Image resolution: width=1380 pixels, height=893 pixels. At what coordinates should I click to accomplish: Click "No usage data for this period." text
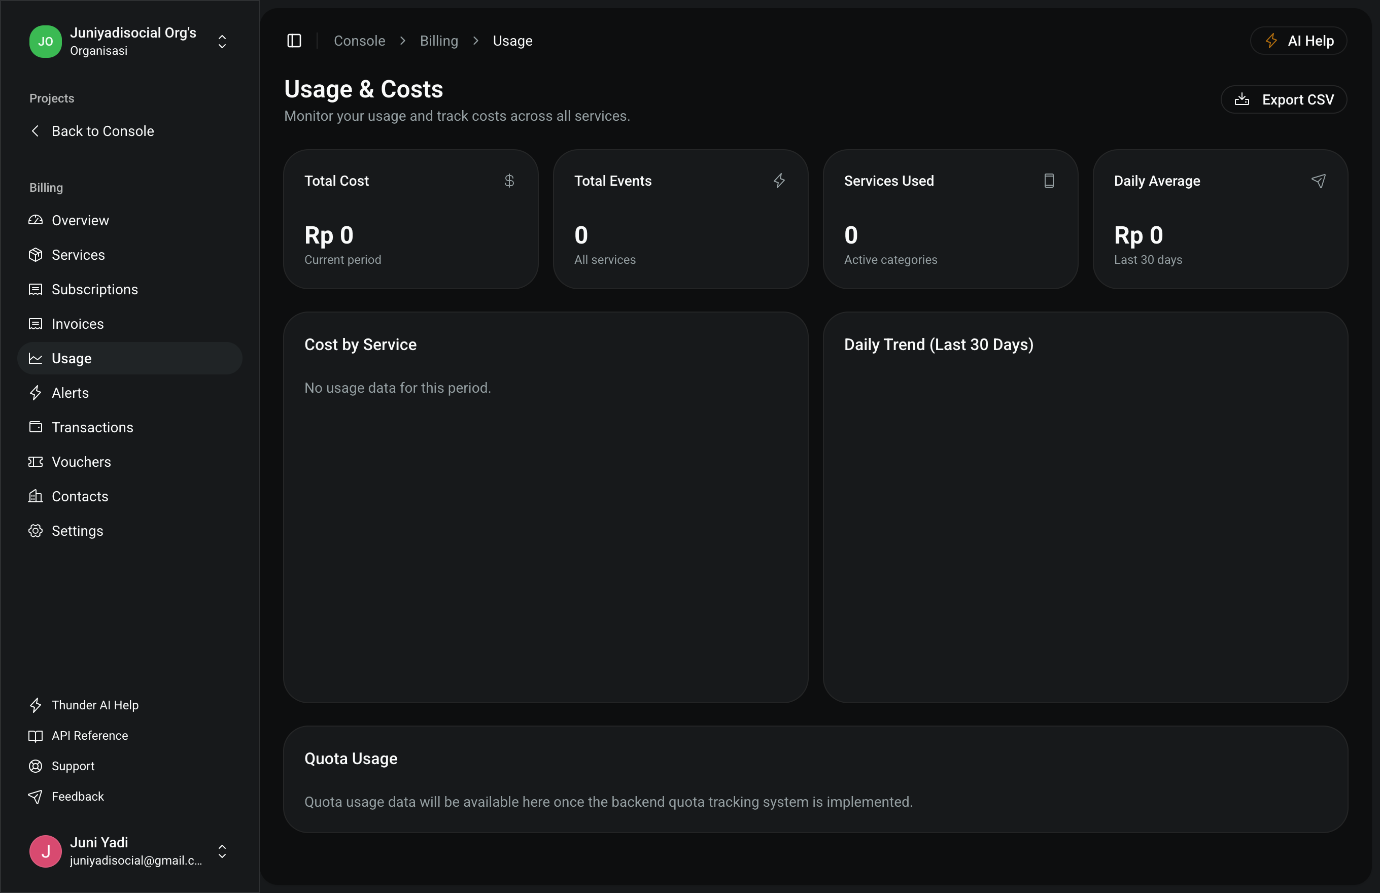[x=398, y=388]
